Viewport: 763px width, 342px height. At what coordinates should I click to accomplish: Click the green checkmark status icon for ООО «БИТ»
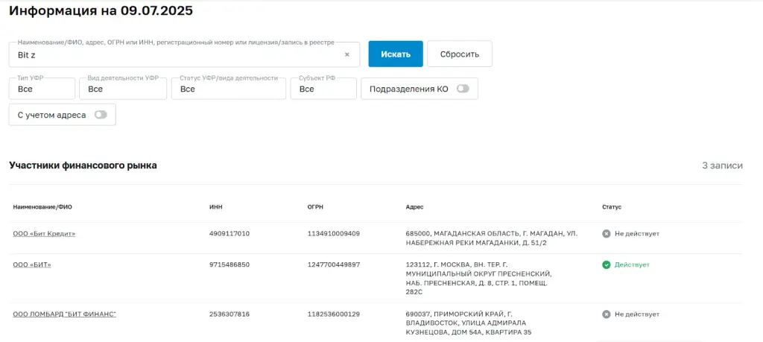point(606,265)
